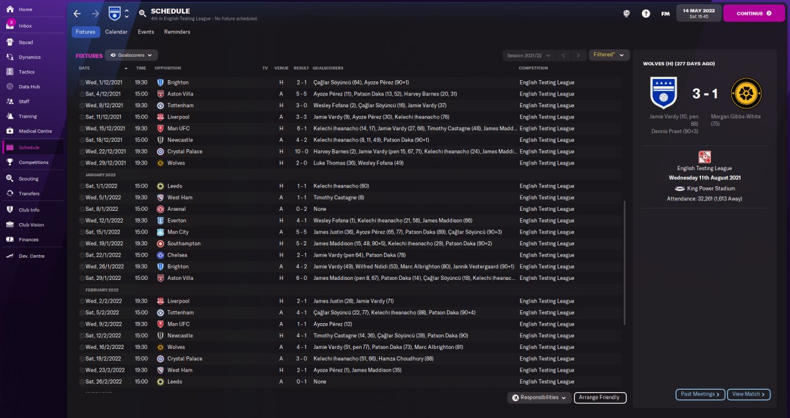The width and height of the screenshot is (790, 418).
Task: Open the Season 2021/22 dropdown
Action: pos(529,55)
